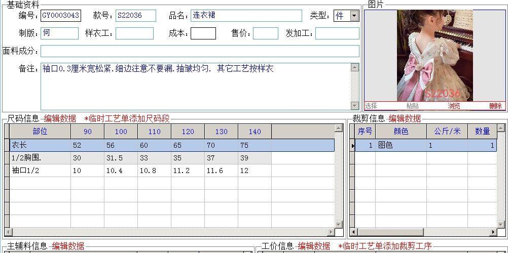
Task: Click size table horizontal scrollbar left arrow
Action: click(x=8, y=232)
